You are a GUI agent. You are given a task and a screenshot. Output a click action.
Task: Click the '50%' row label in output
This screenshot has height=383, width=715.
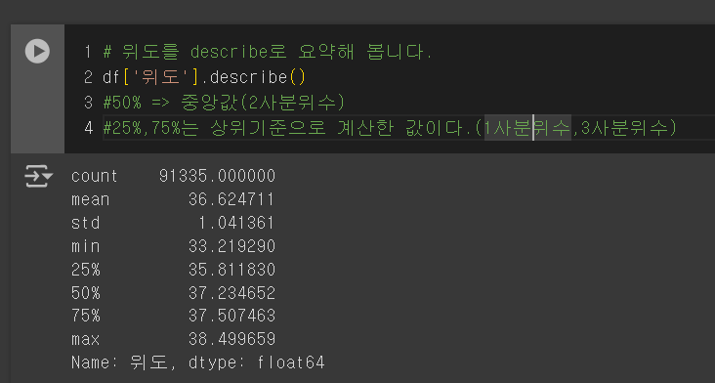click(85, 293)
